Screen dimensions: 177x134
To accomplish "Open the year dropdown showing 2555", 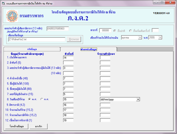I will [160, 38].
